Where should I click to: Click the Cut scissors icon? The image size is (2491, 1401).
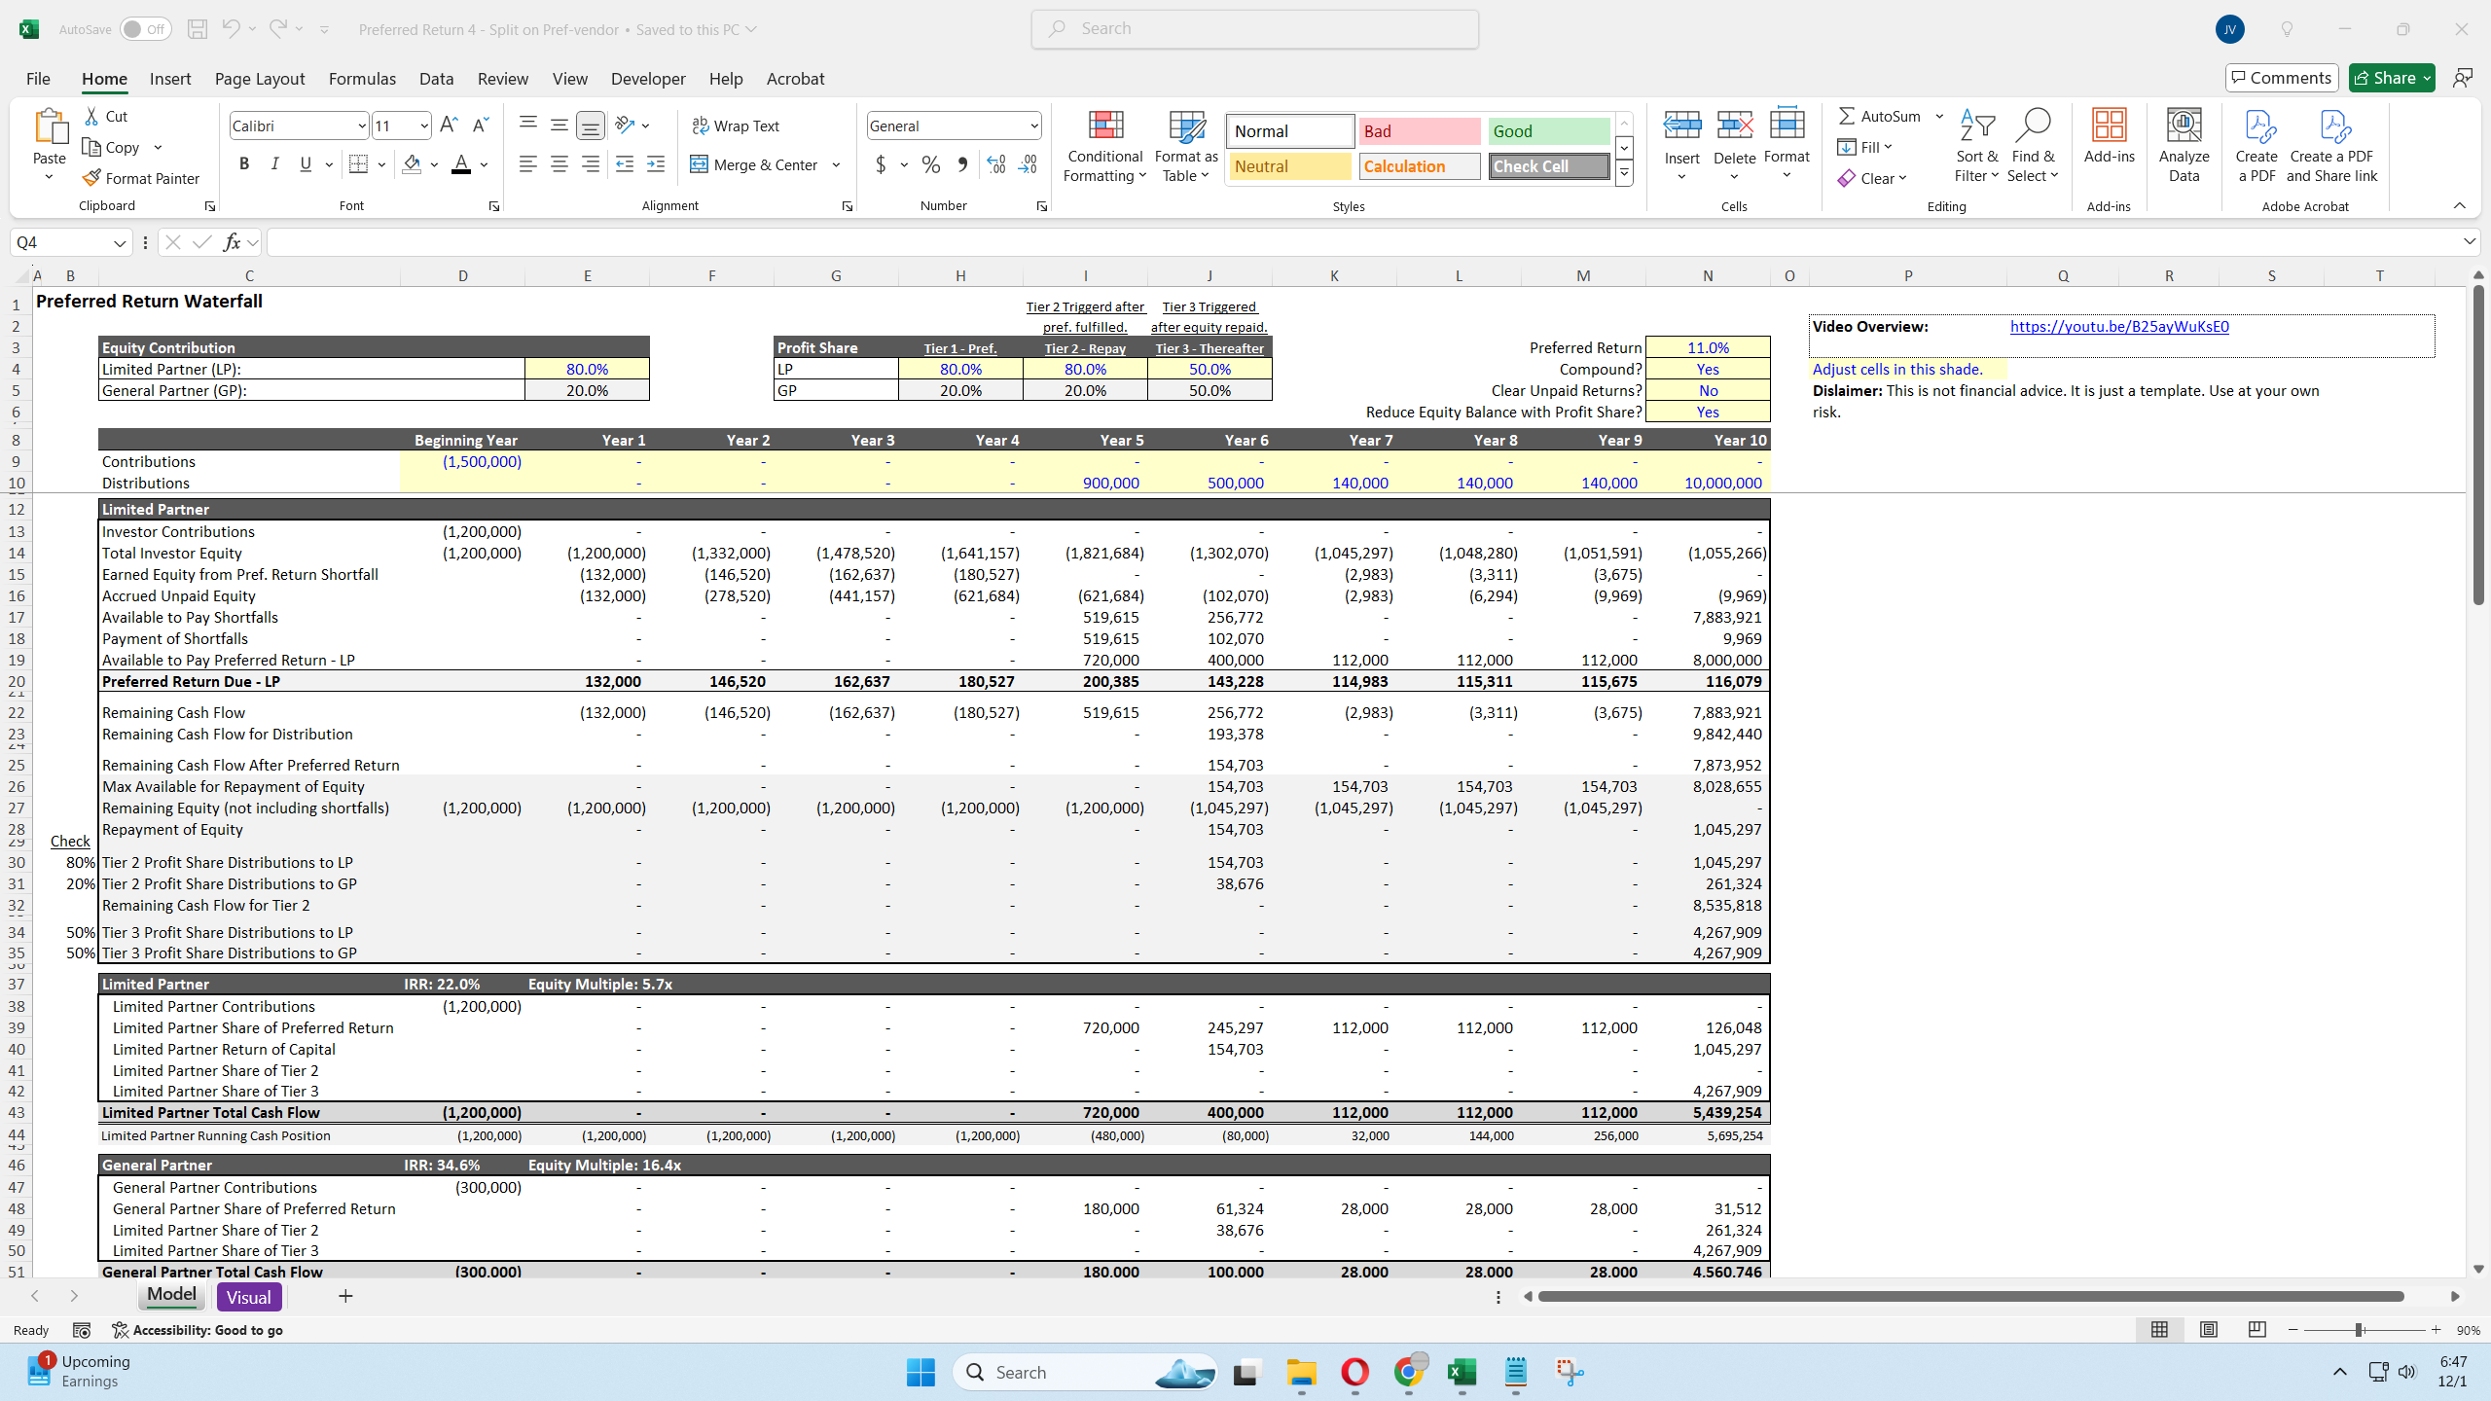coord(91,116)
